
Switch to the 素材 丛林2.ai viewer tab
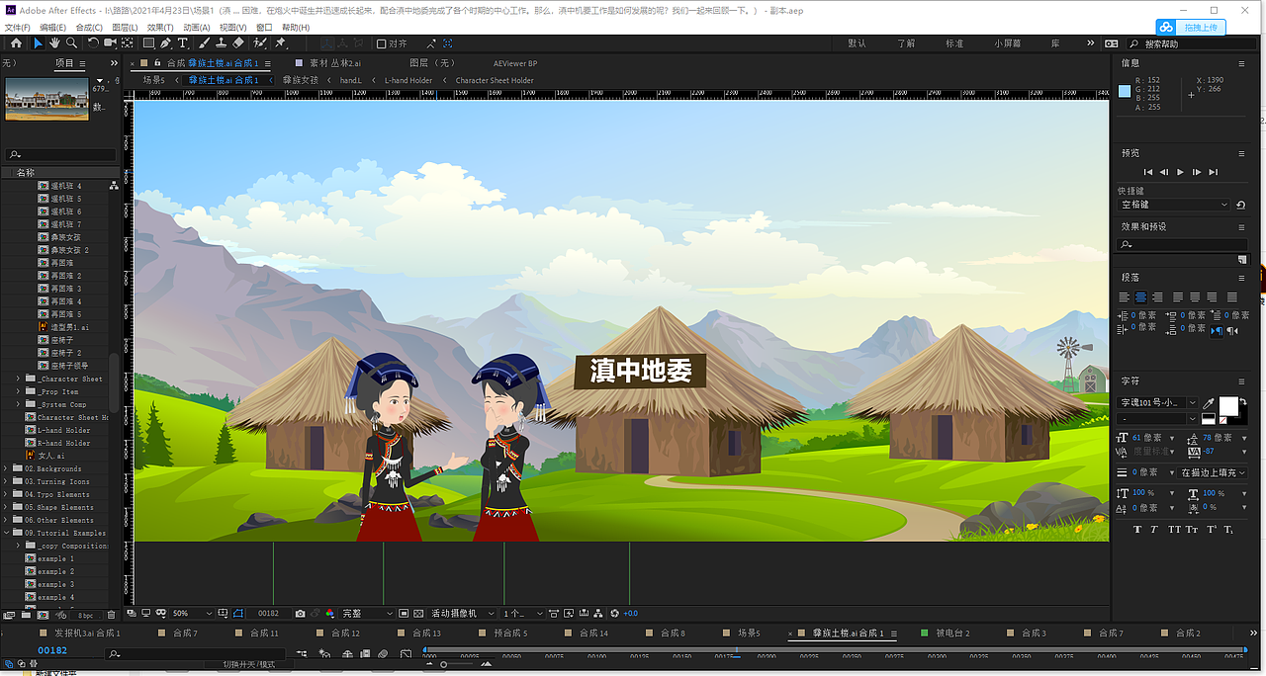click(x=335, y=63)
